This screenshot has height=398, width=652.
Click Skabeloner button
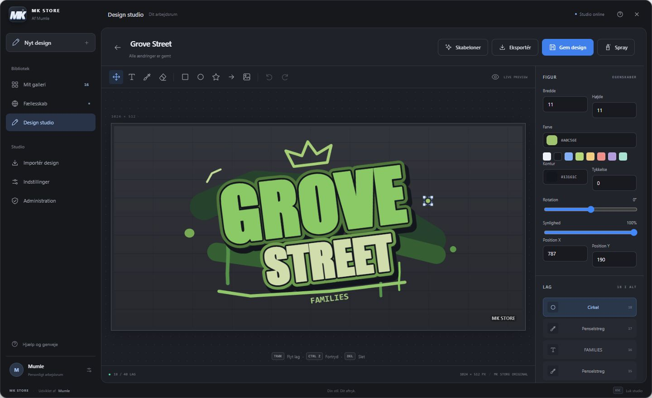pos(463,47)
